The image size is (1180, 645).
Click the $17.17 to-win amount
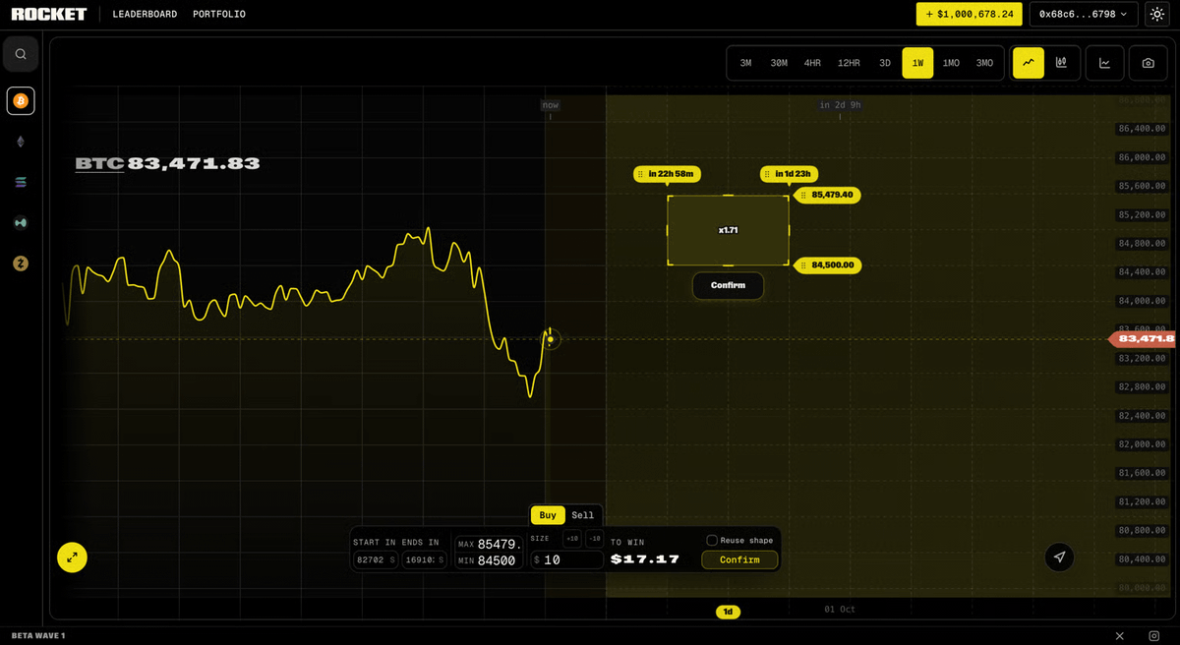pyautogui.click(x=645, y=559)
